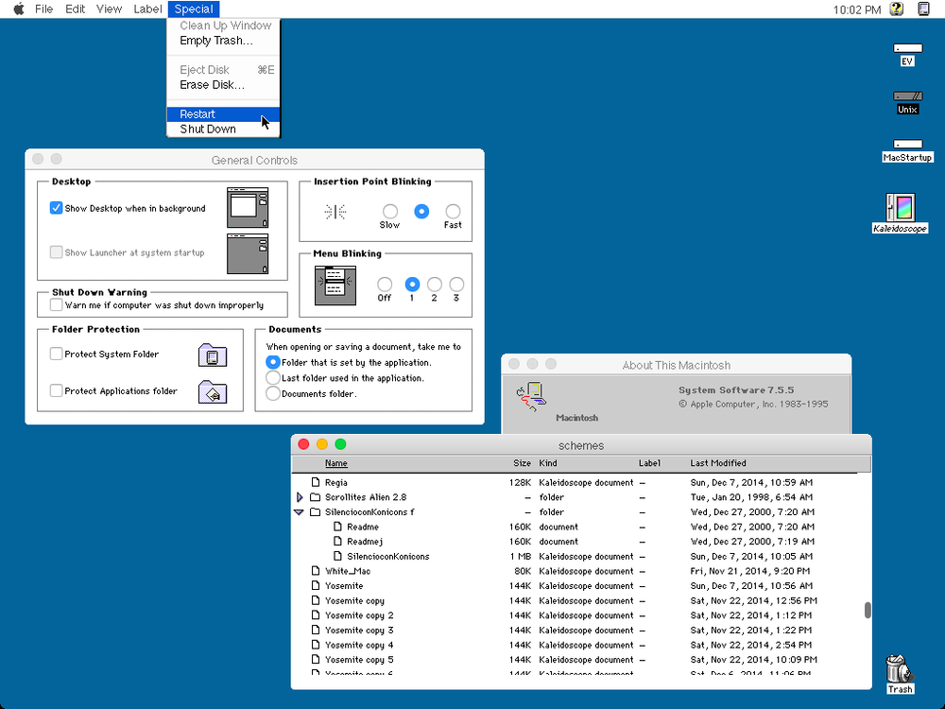Select the SilencioconKonicons f folder icon

click(x=316, y=511)
